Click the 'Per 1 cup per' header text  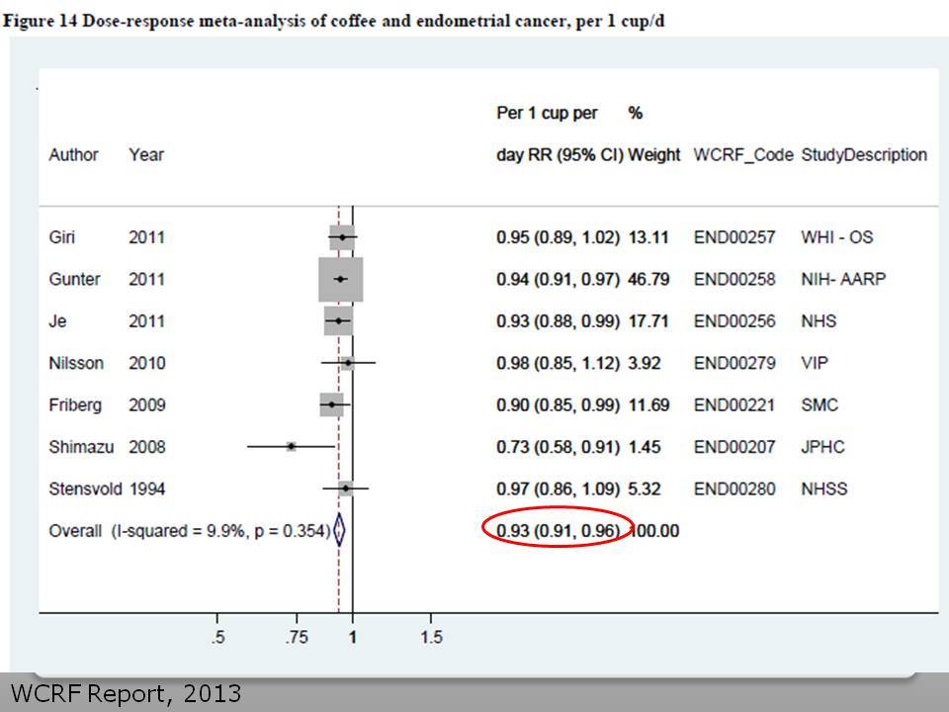(x=547, y=113)
